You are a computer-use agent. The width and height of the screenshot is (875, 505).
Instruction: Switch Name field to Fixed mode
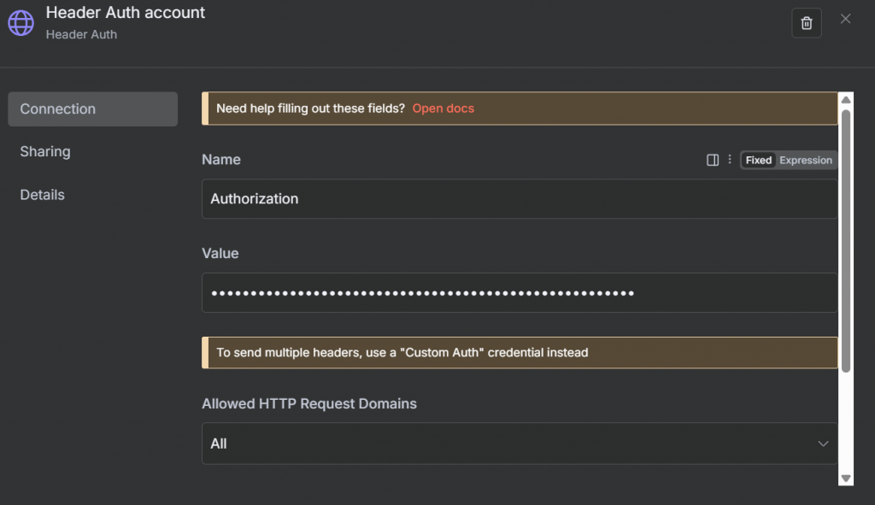759,160
